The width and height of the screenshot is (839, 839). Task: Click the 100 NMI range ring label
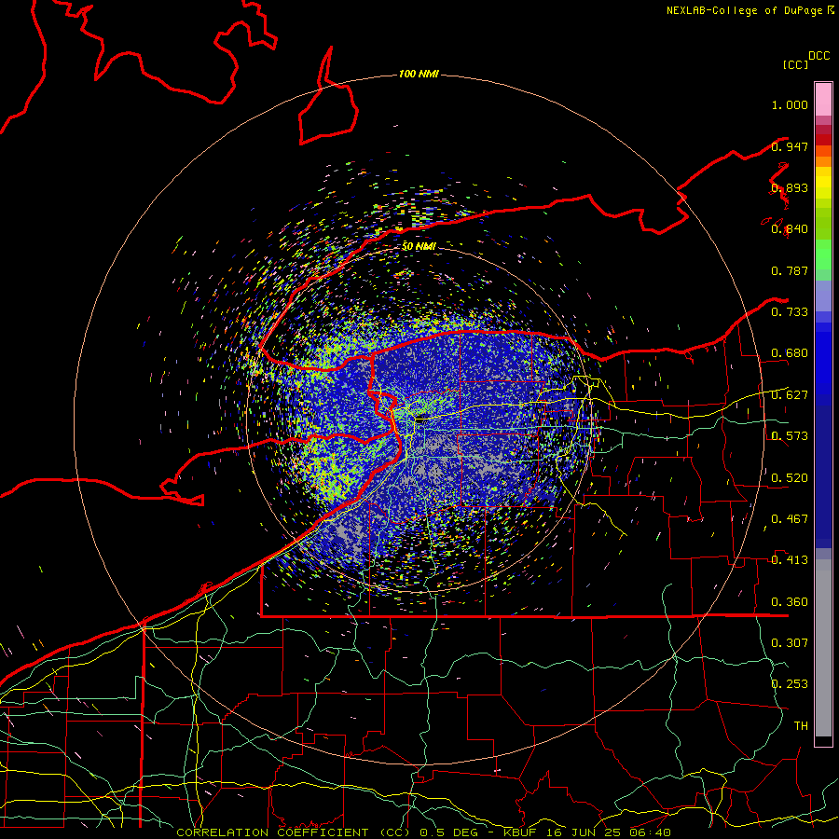419,74
